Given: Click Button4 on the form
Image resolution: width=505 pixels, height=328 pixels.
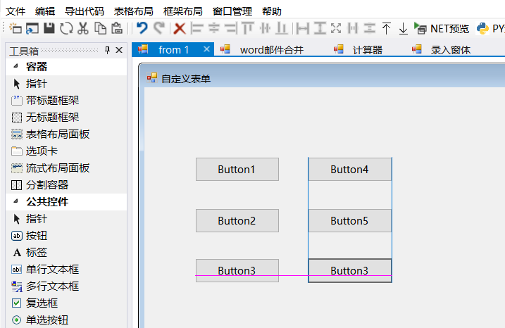Looking at the screenshot, I should (350, 170).
